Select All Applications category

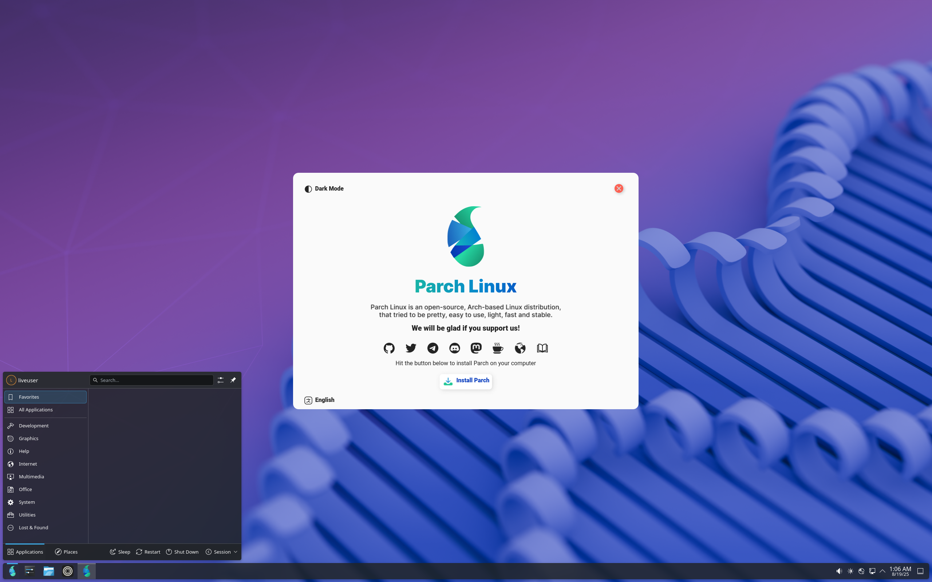click(x=46, y=410)
